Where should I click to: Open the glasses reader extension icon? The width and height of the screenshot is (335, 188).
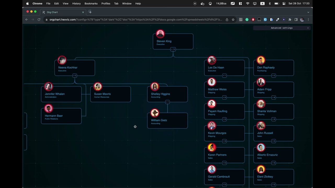tap(259, 20)
